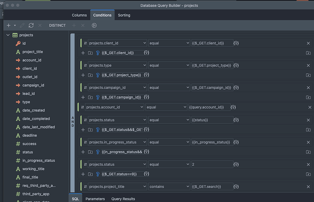Click the value field containing {{$_GET.search}}
Viewport: 314px width, 202px height.
tap(212, 186)
